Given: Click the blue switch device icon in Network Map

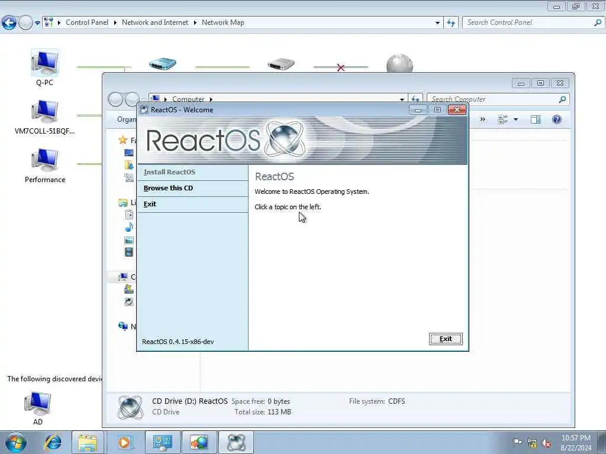Looking at the screenshot, I should click(x=163, y=64).
